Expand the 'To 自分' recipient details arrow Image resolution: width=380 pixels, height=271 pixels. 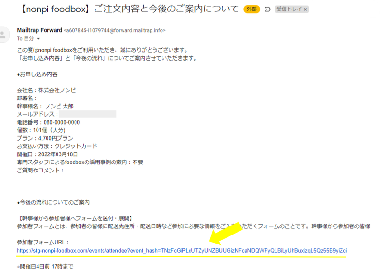38,39
